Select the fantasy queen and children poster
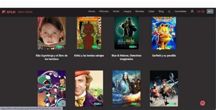This screenshot has height=110, width=216. point(127,88)
